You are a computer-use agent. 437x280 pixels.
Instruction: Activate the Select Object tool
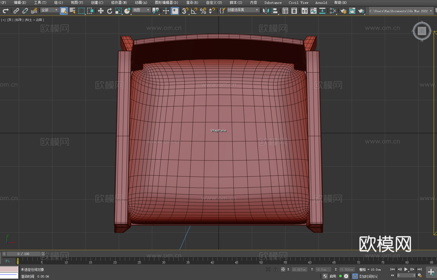pyautogui.click(x=64, y=11)
